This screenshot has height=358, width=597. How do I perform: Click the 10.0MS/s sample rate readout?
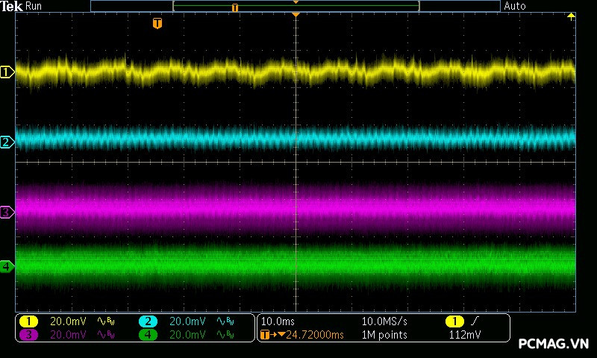coord(385,321)
